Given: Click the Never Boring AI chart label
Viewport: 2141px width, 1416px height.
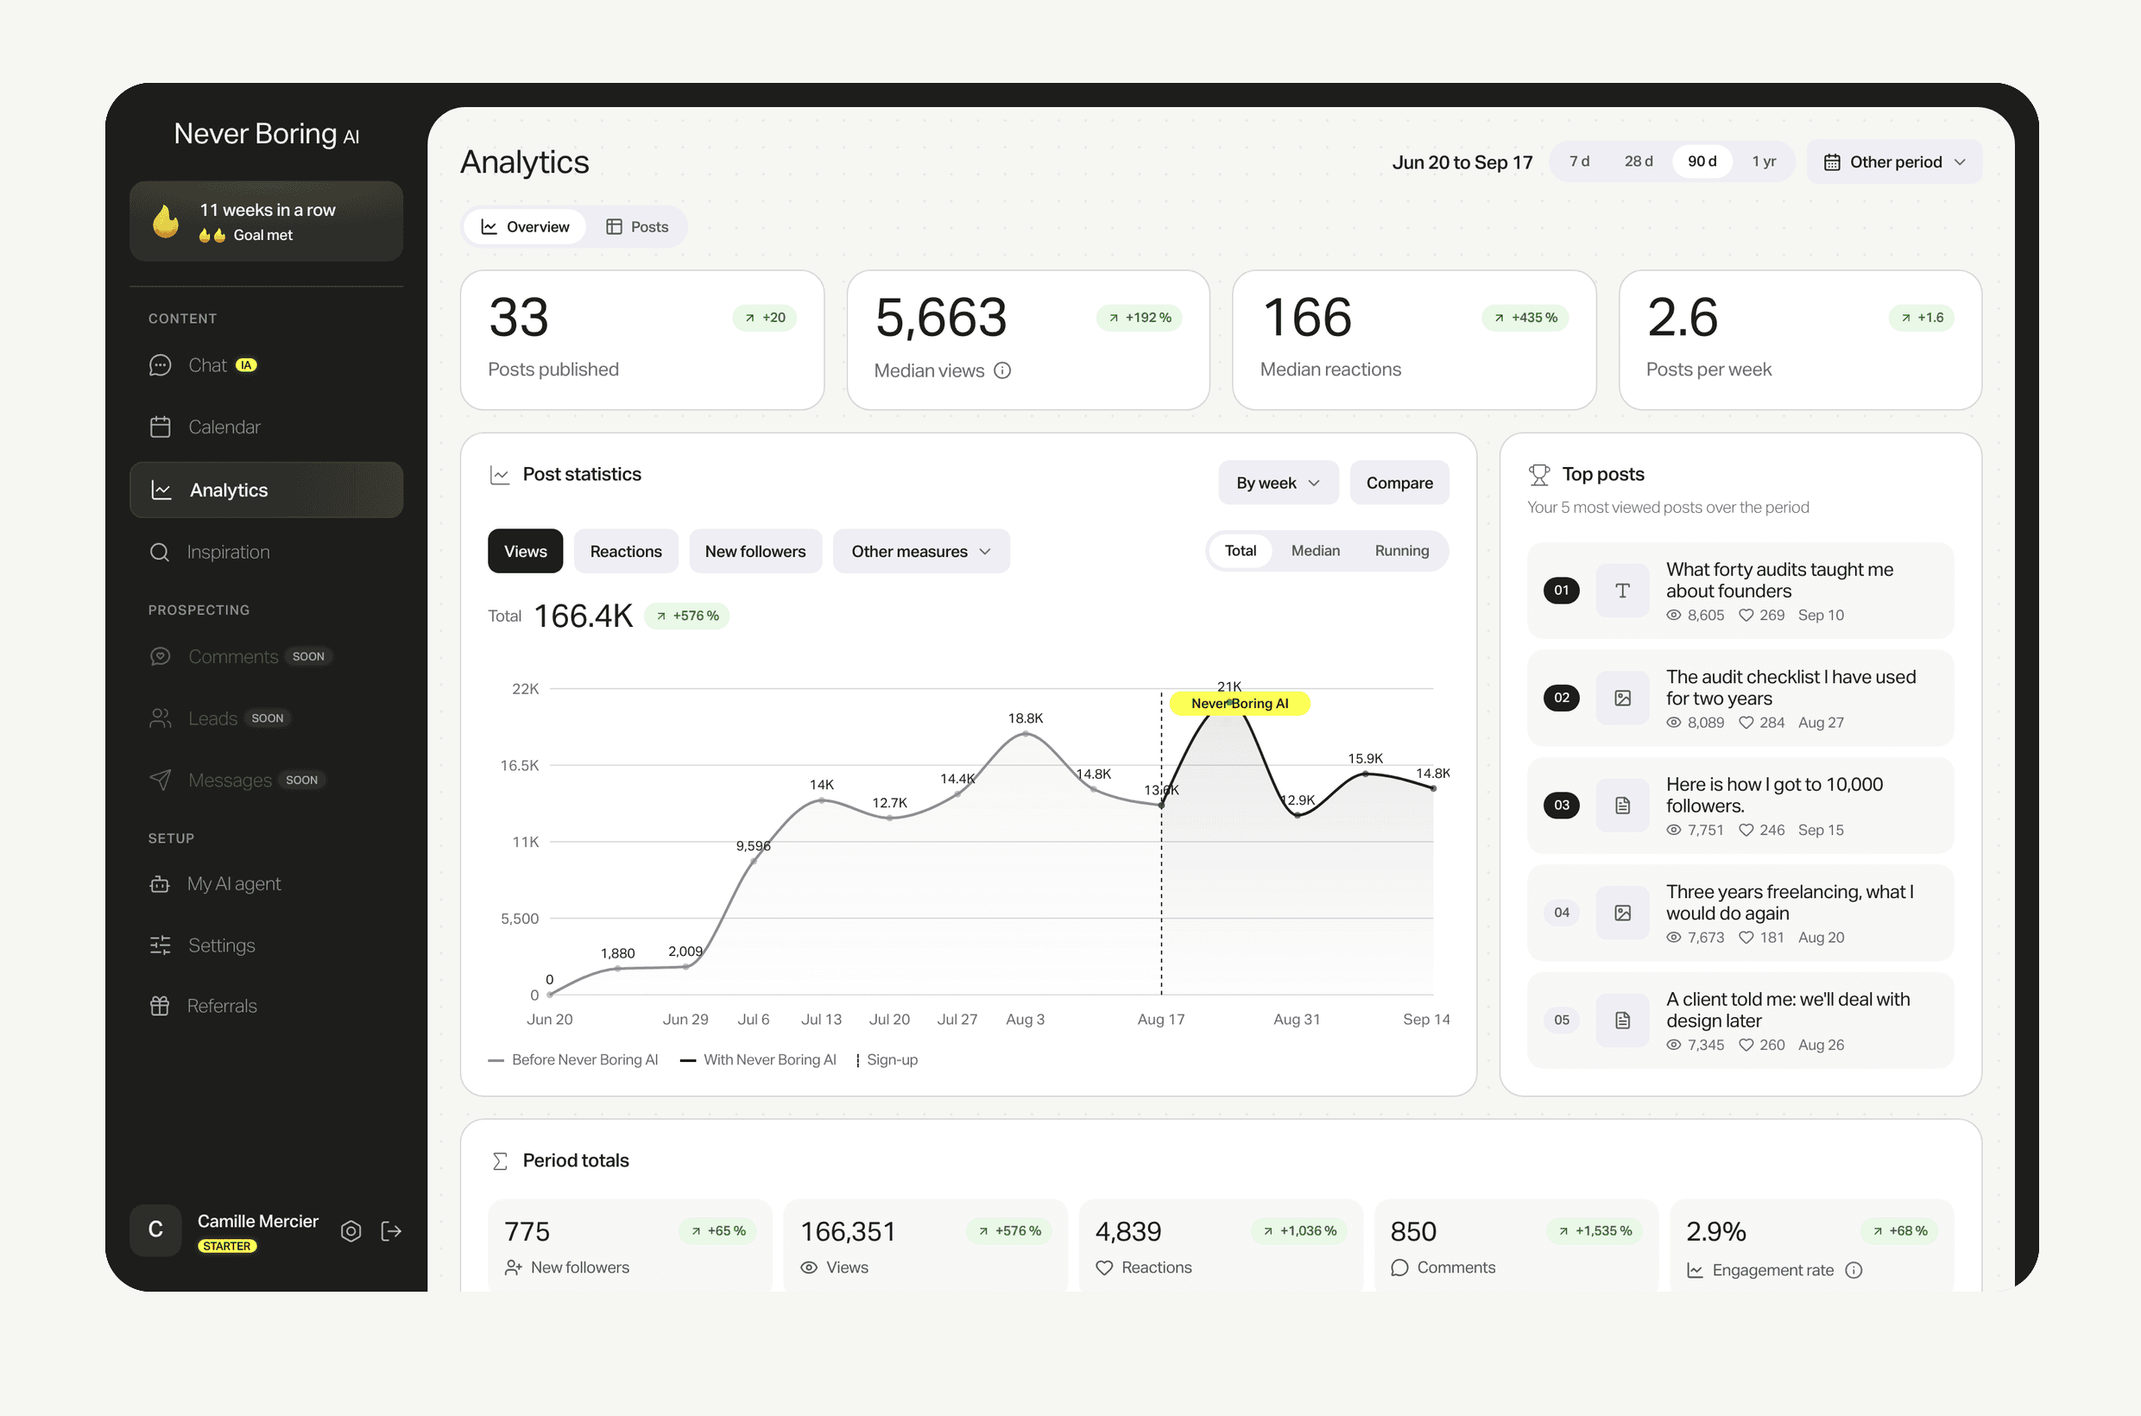Looking at the screenshot, I should point(1239,704).
